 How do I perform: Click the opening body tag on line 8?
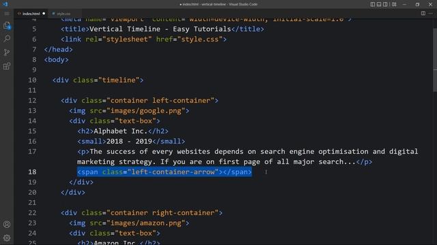(x=56, y=60)
